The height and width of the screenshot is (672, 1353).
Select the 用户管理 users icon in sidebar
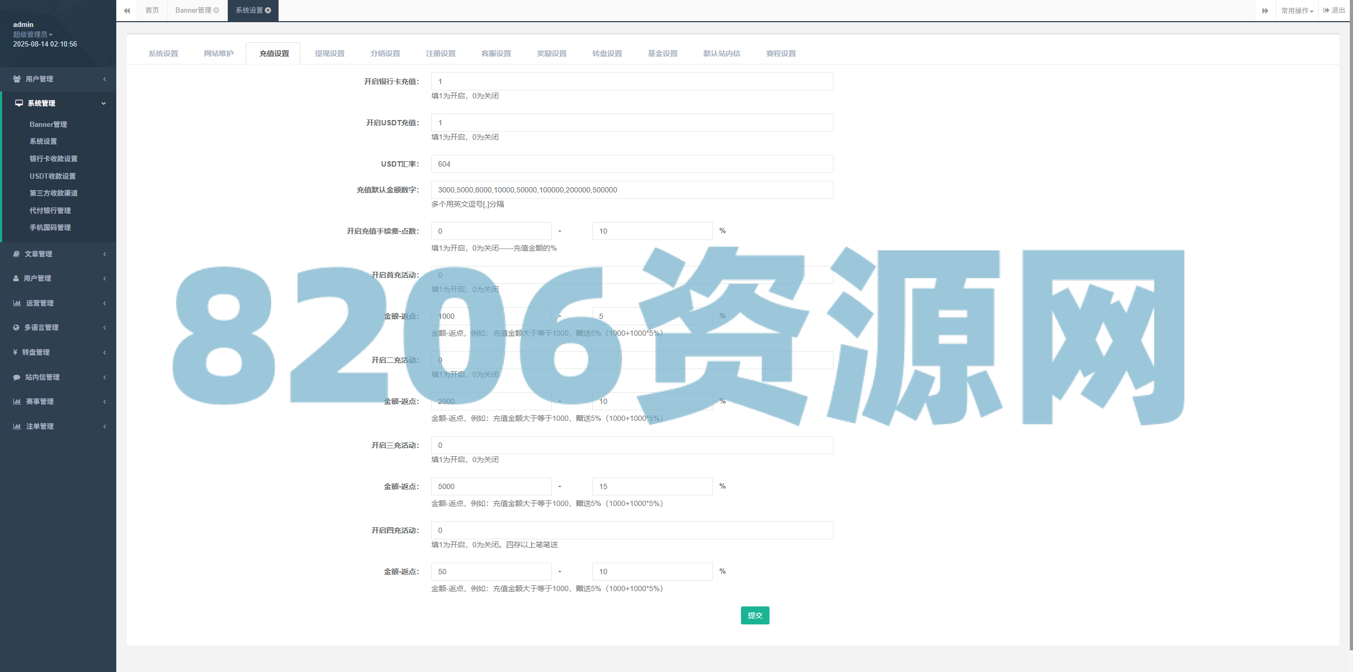(x=16, y=79)
